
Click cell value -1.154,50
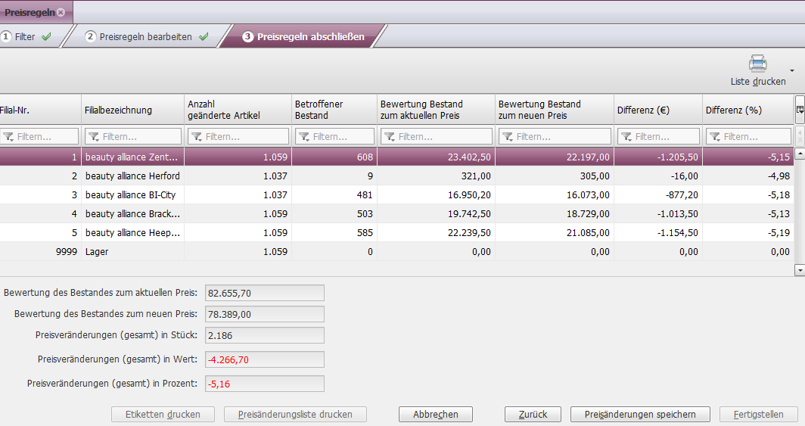(678, 233)
